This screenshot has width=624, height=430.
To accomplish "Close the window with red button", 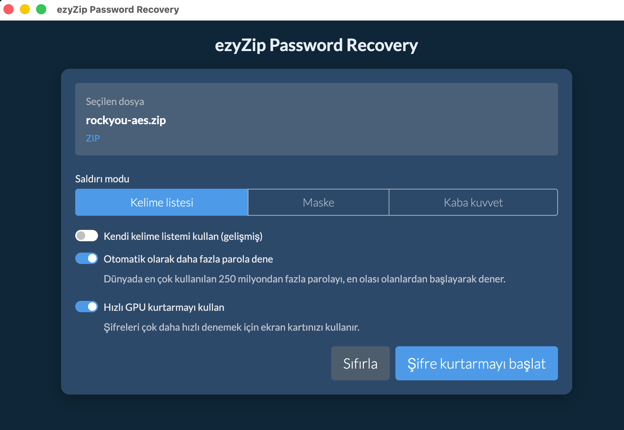I will (9, 9).
